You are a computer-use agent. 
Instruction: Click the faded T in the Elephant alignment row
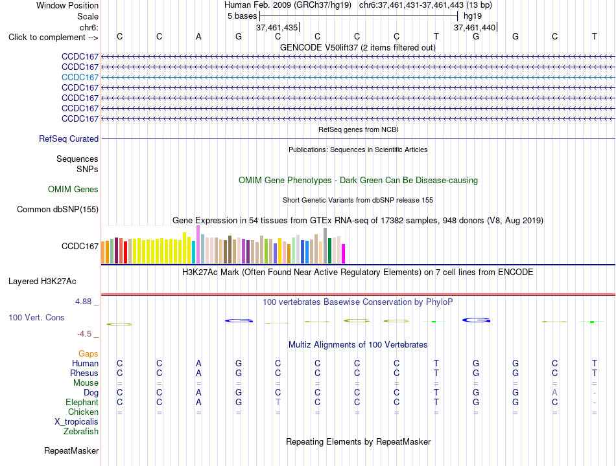278,402
